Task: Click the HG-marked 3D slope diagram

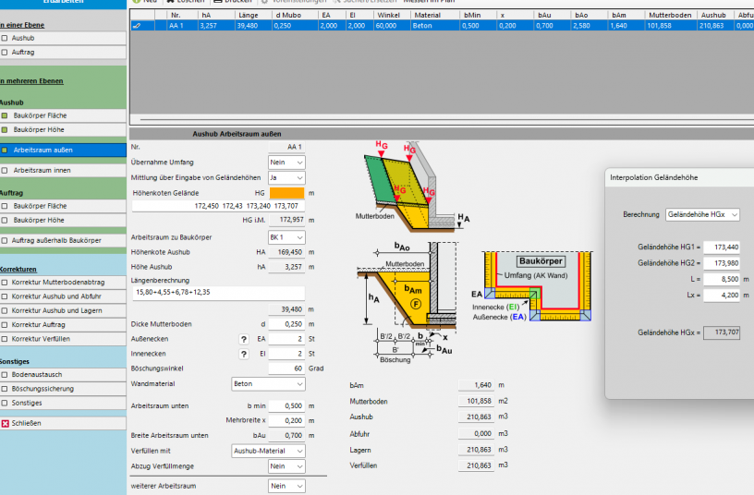Action: point(413,187)
